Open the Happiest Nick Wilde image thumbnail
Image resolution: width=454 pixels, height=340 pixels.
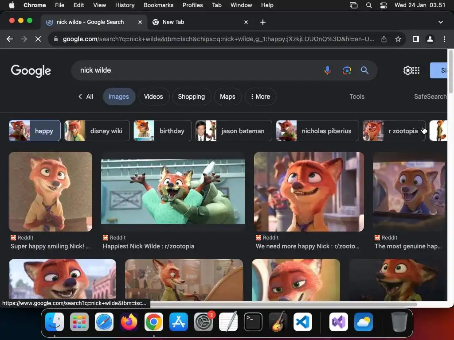click(x=173, y=191)
